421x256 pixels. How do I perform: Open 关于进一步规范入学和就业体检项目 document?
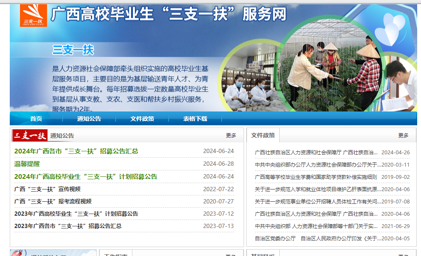tap(318, 189)
